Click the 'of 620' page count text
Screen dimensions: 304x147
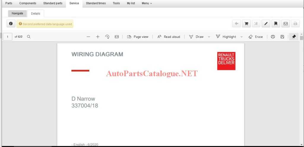(18, 37)
